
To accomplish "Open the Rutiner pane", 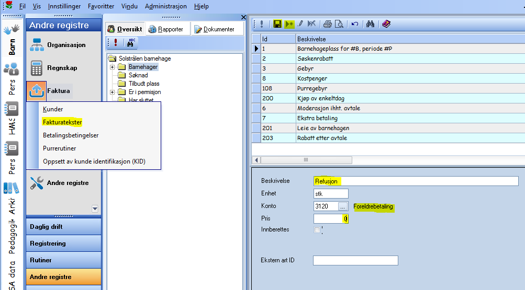I will coord(64,260).
